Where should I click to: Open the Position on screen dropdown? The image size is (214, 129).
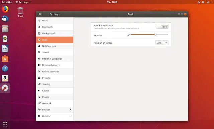(162, 43)
